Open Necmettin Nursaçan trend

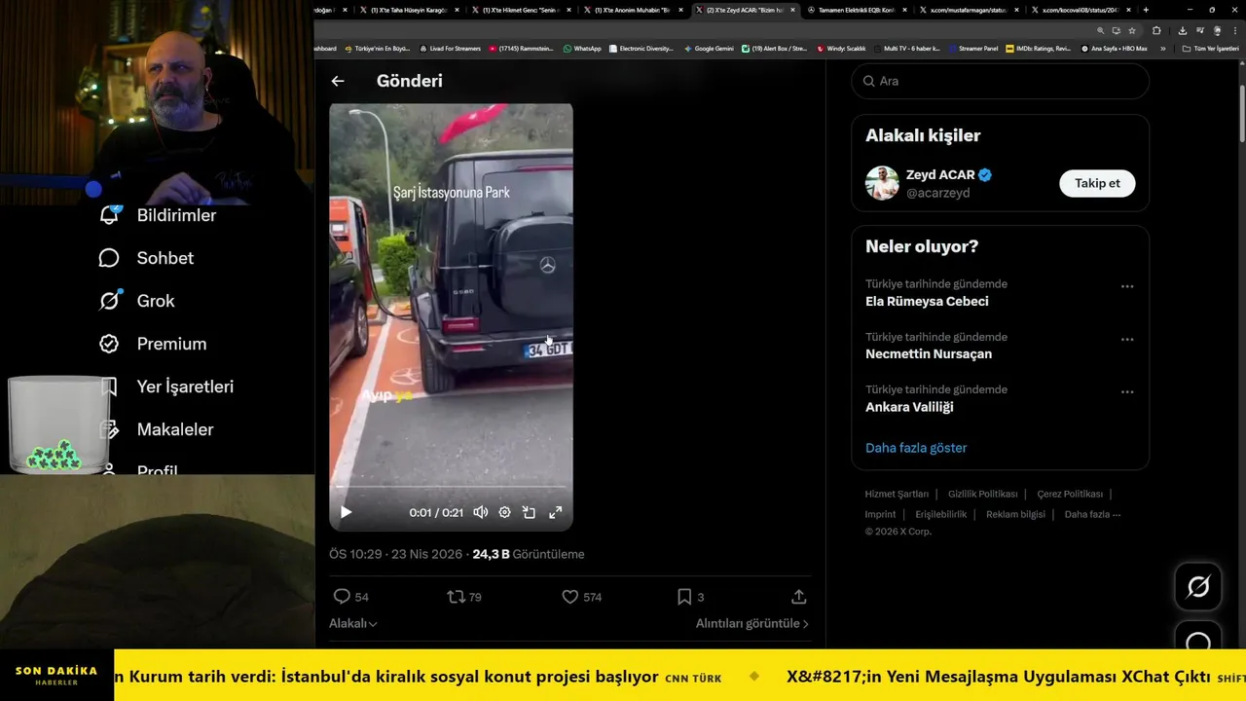929,354
